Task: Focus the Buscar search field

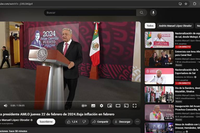Action: pos(90,13)
